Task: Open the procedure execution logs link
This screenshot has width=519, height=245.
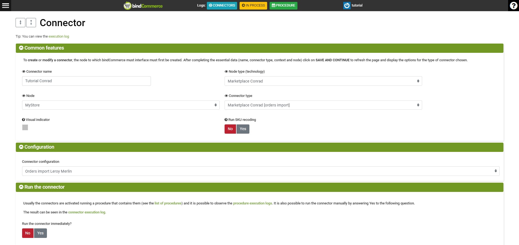Action: (x=252, y=203)
